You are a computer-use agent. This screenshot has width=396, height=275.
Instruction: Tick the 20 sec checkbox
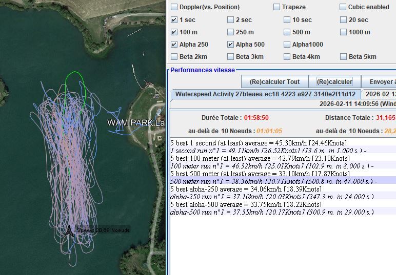343,19
